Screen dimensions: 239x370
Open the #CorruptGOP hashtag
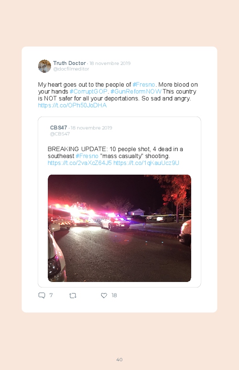88,92
